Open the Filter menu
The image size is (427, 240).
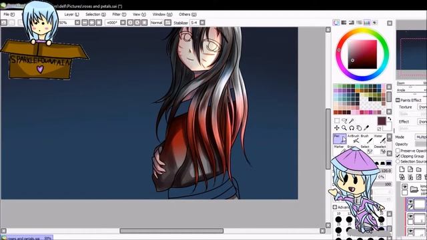(119, 15)
